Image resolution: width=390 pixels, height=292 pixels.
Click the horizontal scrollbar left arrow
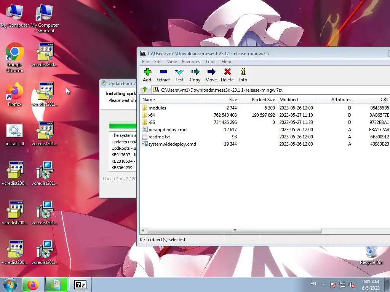pyautogui.click(x=143, y=230)
